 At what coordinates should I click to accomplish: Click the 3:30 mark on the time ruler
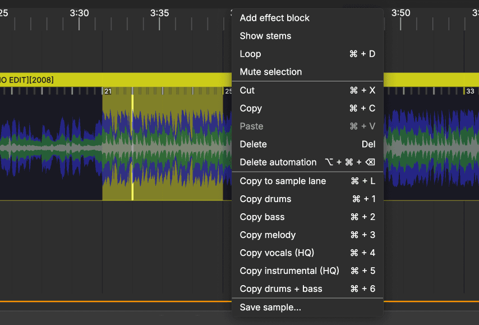click(77, 12)
